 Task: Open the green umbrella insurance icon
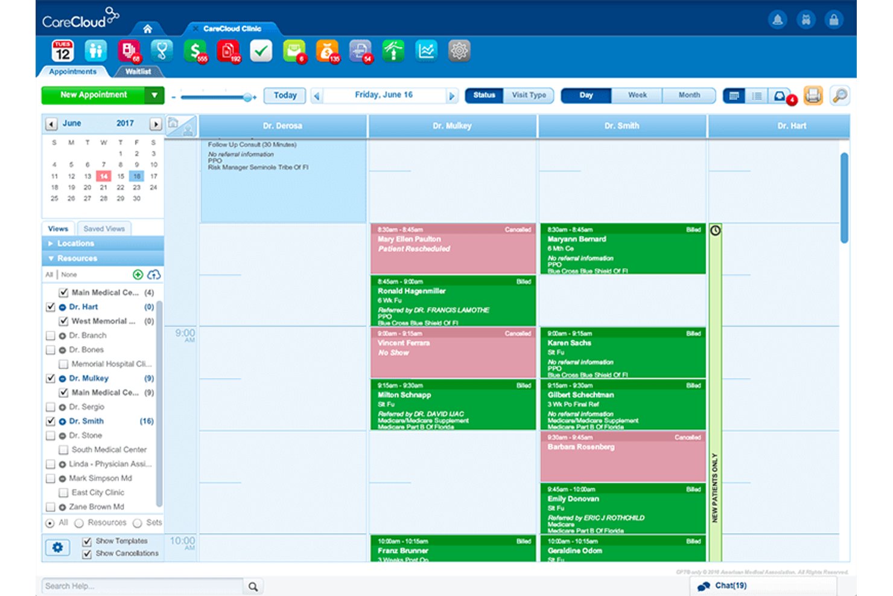393,51
